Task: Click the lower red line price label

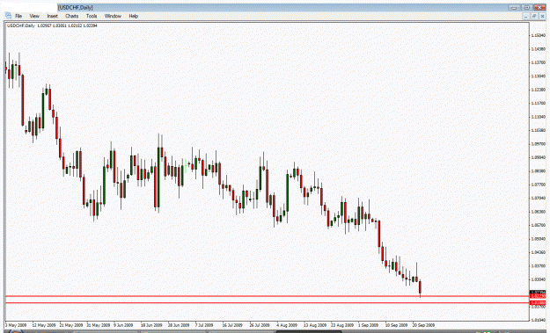Action: click(538, 302)
